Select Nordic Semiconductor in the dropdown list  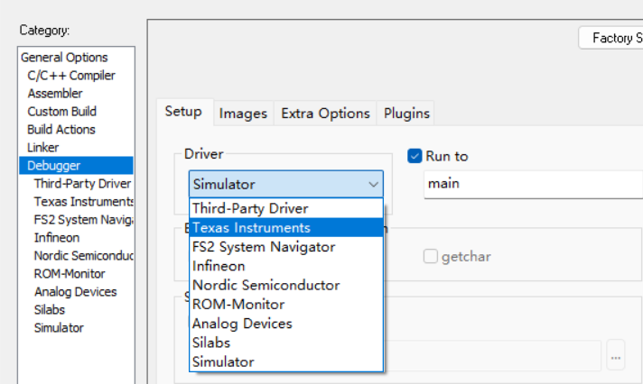(266, 285)
